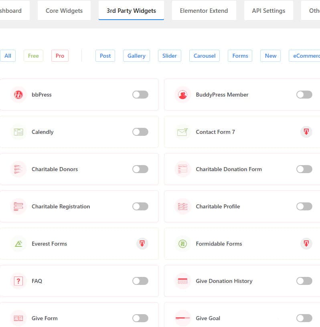
Task: Enable the Charitable Registration toggle
Action: click(140, 206)
